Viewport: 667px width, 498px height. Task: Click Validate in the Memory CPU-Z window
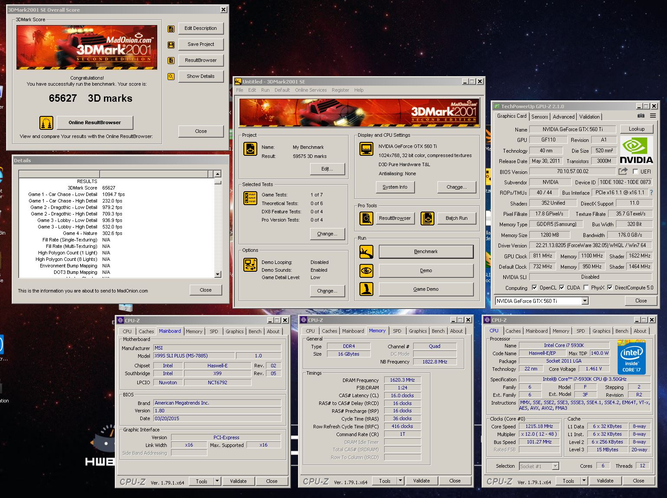click(x=421, y=481)
